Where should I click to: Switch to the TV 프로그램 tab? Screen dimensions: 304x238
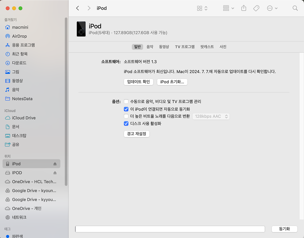click(x=185, y=47)
